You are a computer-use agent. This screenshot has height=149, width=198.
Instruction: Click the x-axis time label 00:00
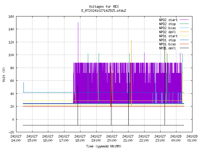[x=176, y=140]
